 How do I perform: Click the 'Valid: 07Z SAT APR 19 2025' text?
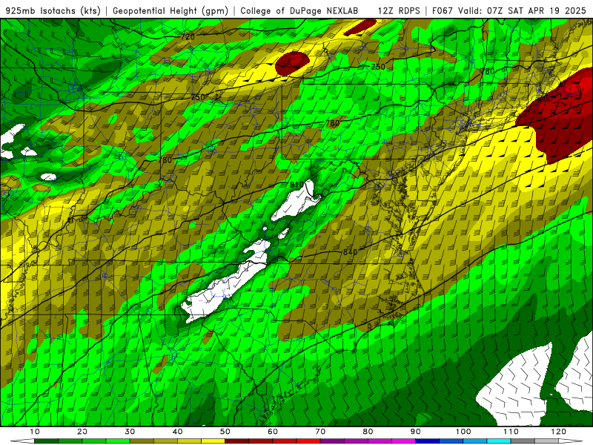pyautogui.click(x=522, y=11)
